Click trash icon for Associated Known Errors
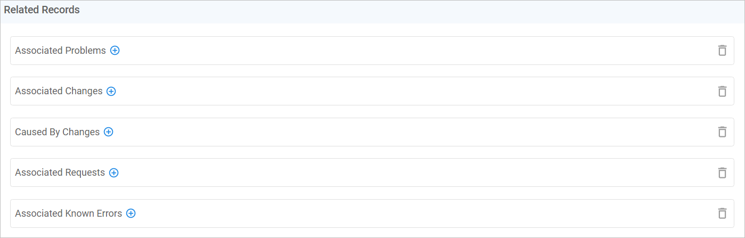The image size is (745, 238). [722, 214]
